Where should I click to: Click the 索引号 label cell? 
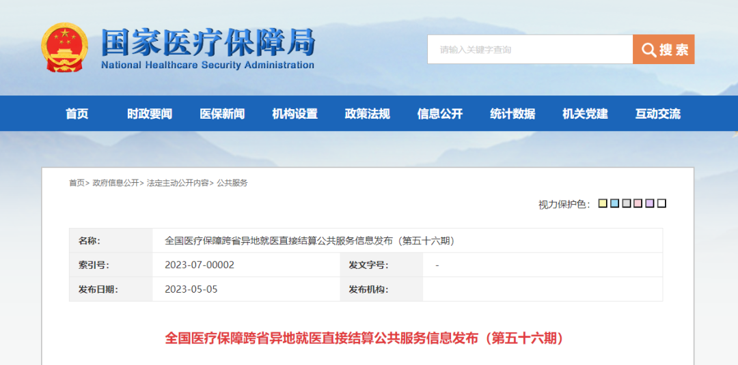click(111, 265)
